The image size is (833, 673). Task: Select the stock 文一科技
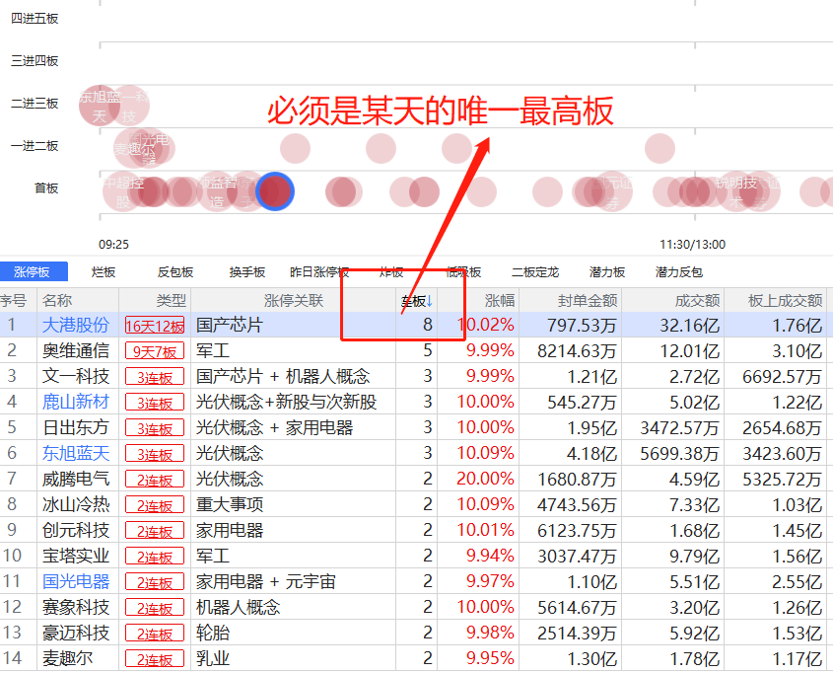point(76,376)
